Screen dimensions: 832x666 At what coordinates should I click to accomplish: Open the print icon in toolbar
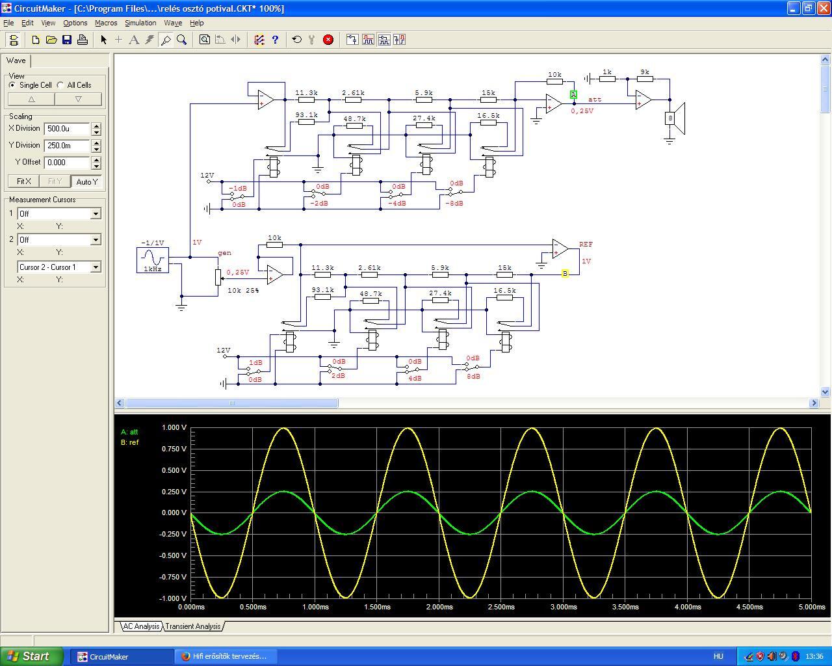pyautogui.click(x=83, y=40)
